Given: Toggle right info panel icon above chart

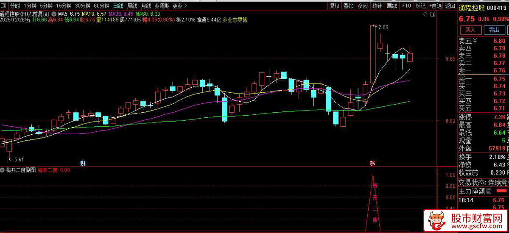Looking at the screenshot, I should tap(433, 14).
